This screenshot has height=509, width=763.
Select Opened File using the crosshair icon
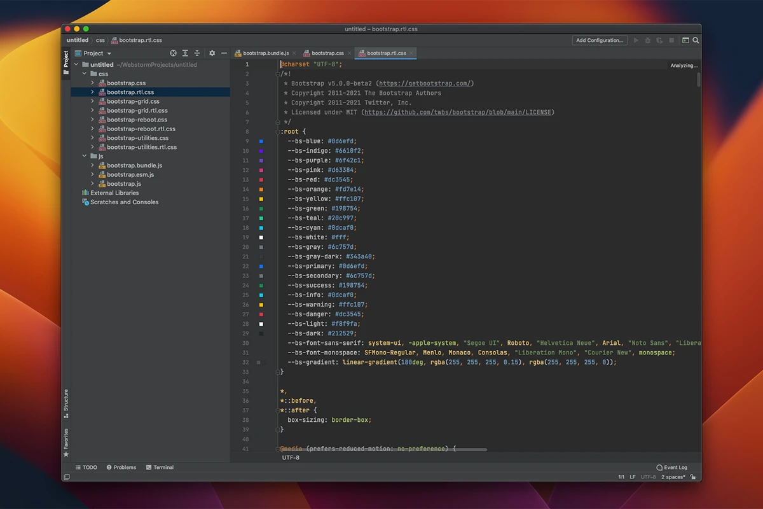[x=172, y=53]
